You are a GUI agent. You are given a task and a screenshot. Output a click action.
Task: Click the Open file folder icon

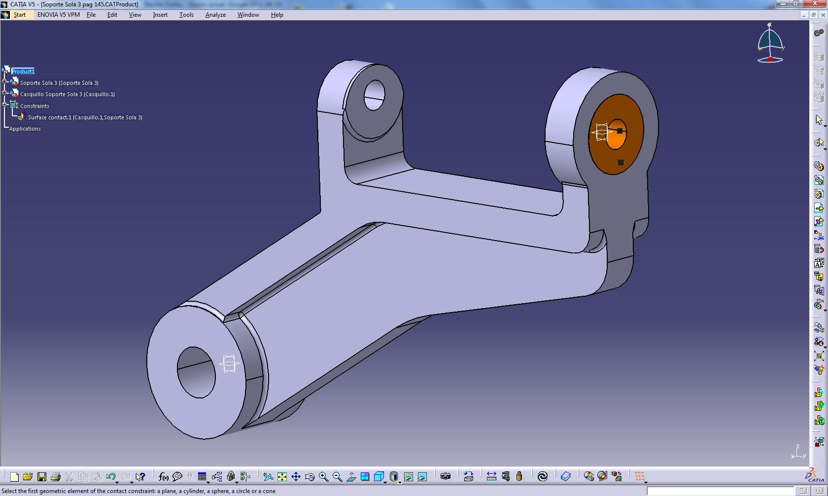(x=28, y=477)
